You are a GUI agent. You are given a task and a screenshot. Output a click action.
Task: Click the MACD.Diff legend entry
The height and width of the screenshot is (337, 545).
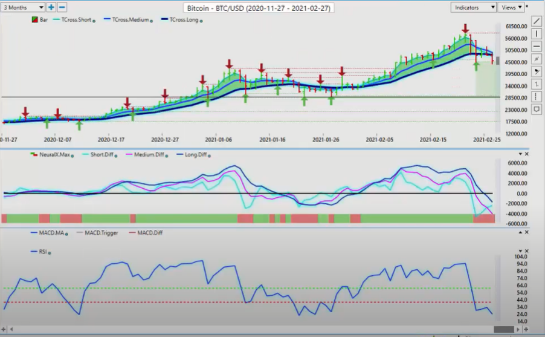click(x=150, y=232)
